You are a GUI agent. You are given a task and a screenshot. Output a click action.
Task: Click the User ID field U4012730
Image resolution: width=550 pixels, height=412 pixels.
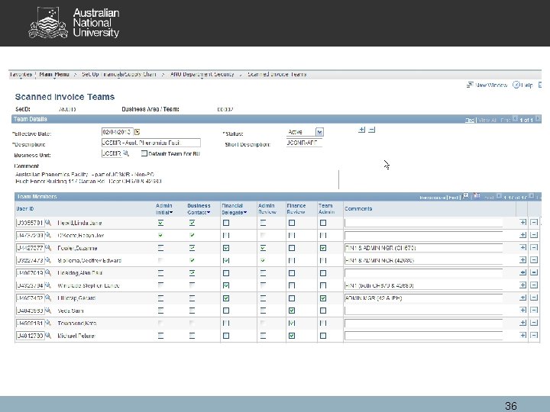[30, 336]
